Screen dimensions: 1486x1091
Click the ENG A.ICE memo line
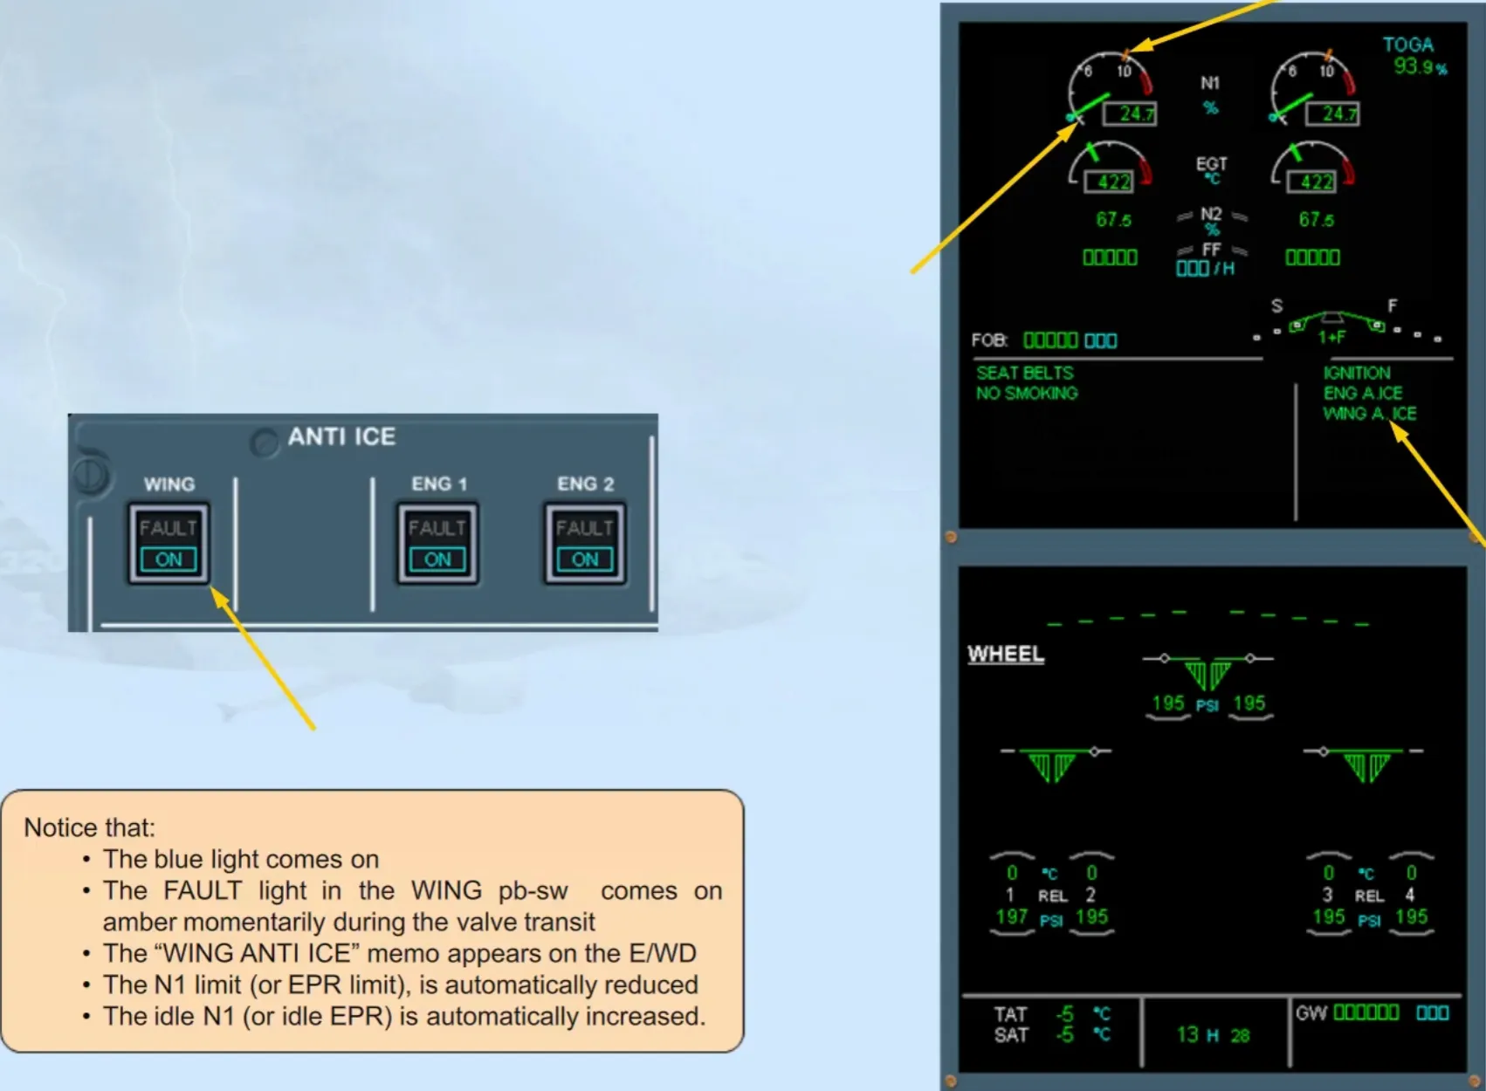point(1363,394)
